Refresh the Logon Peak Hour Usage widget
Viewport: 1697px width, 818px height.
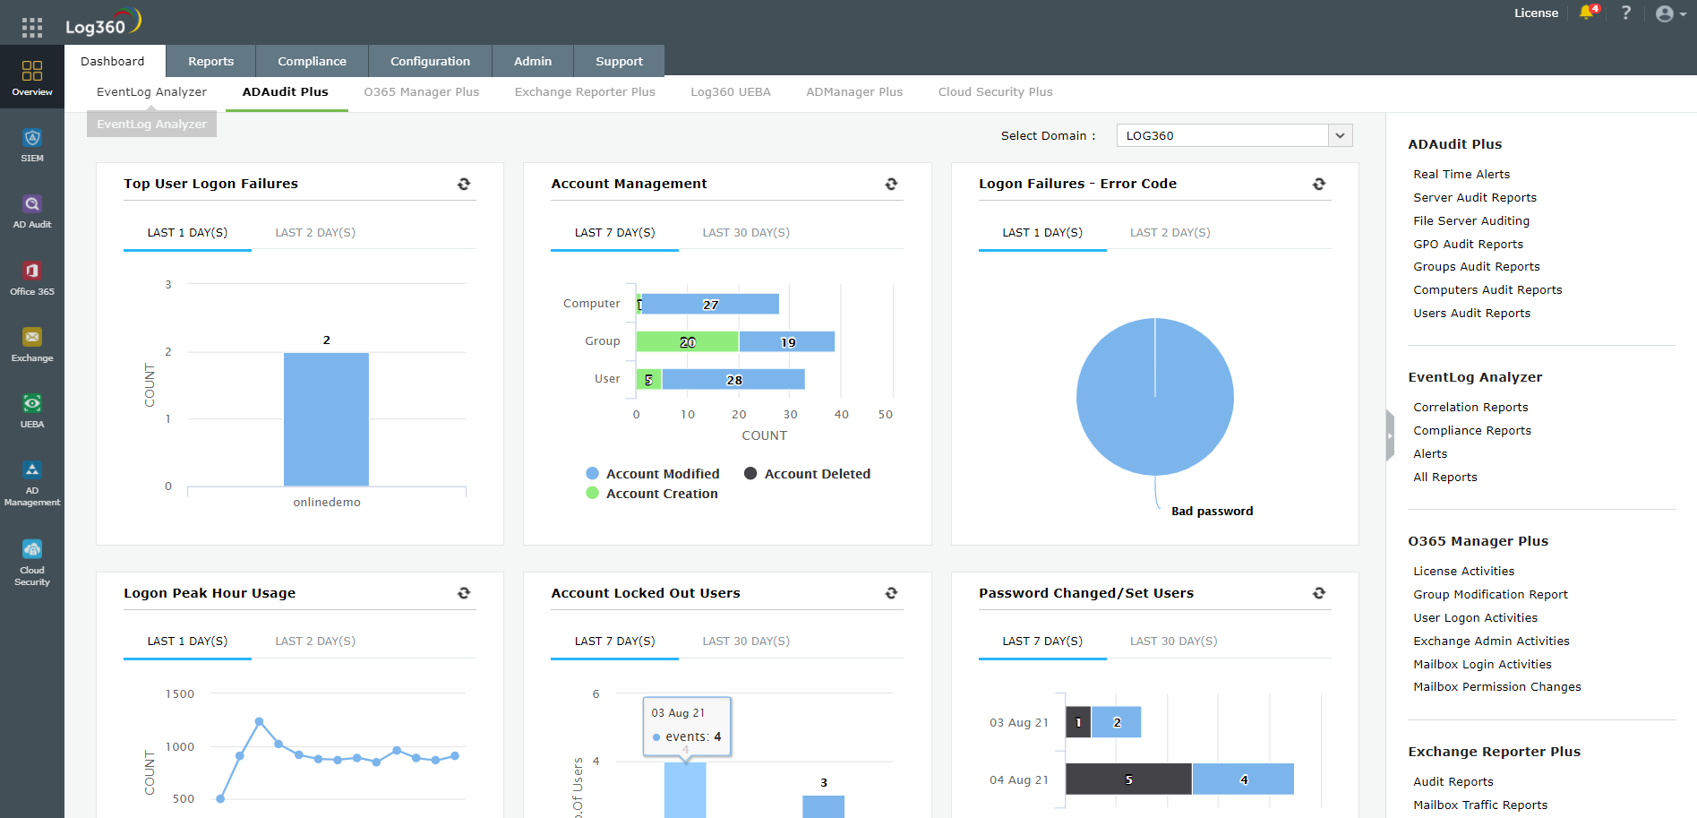tap(464, 593)
